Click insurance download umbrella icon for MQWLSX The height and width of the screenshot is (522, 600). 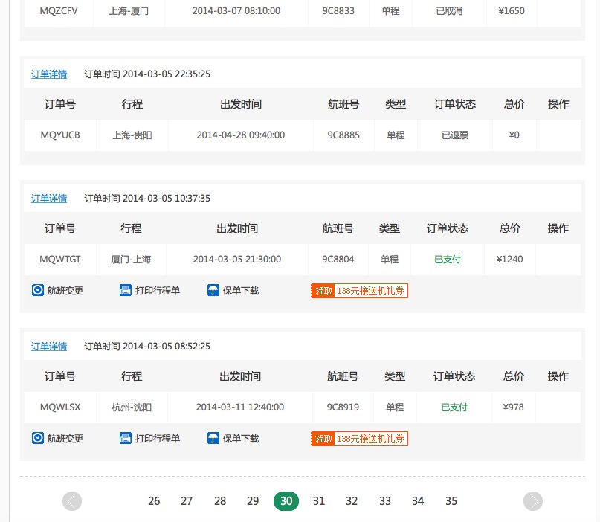point(213,438)
